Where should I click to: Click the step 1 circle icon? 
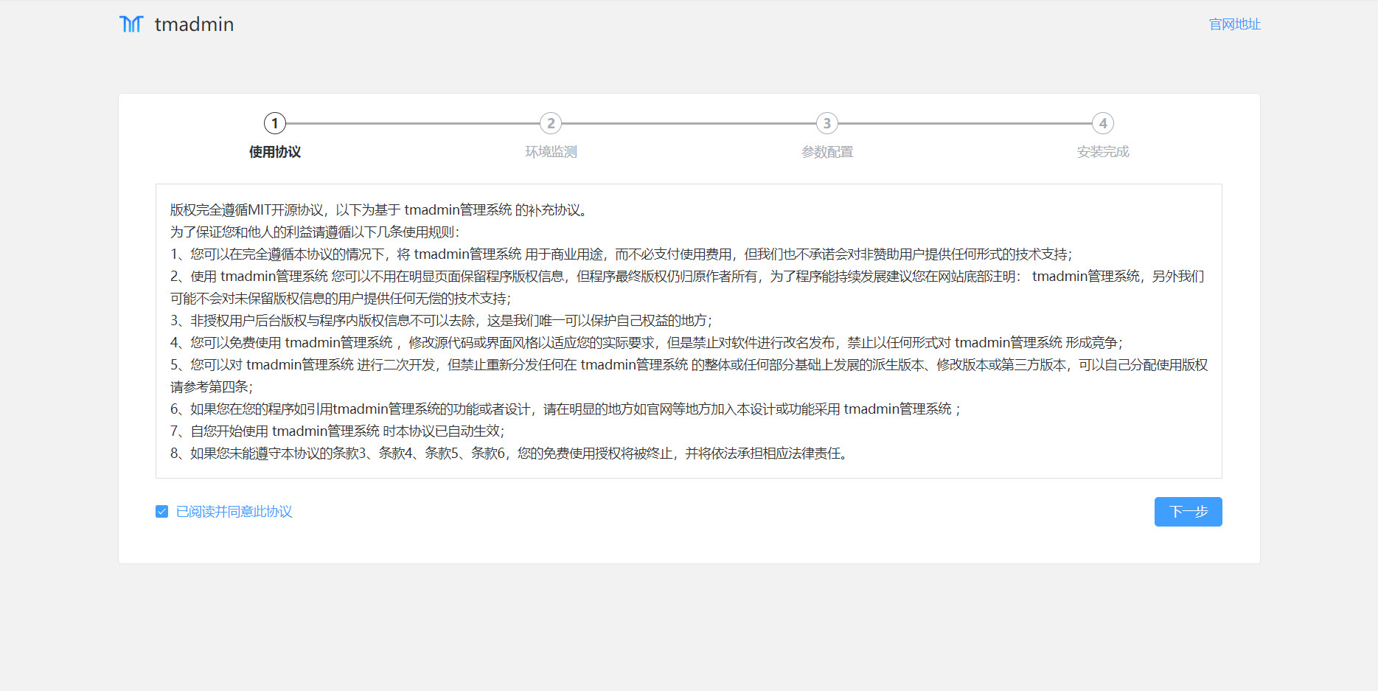(275, 123)
